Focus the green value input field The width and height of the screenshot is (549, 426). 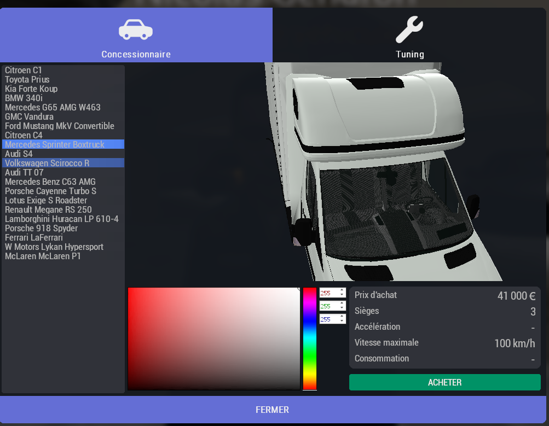(330, 306)
